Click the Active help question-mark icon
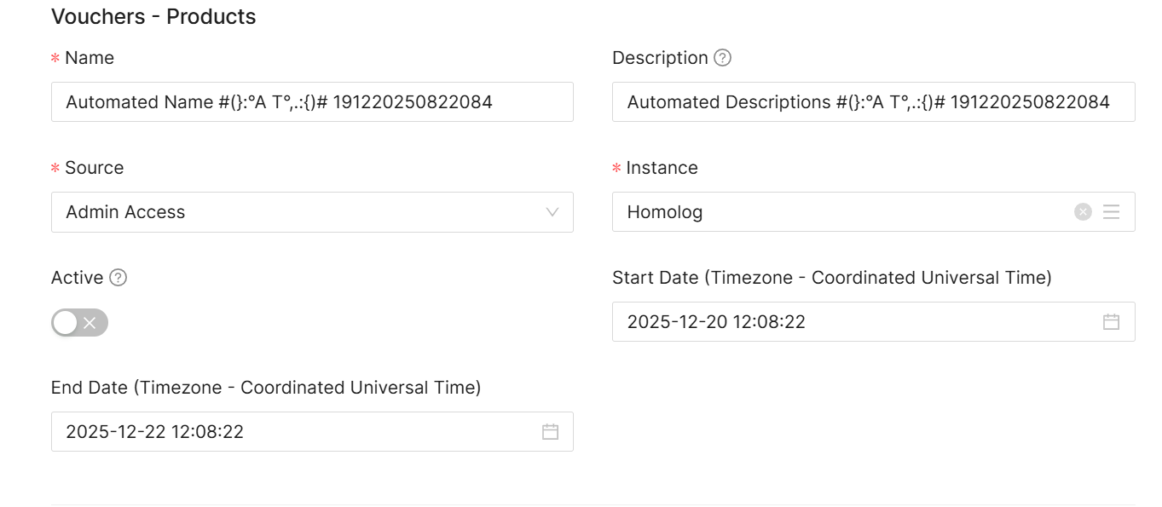The height and width of the screenshot is (507, 1162). [x=119, y=278]
